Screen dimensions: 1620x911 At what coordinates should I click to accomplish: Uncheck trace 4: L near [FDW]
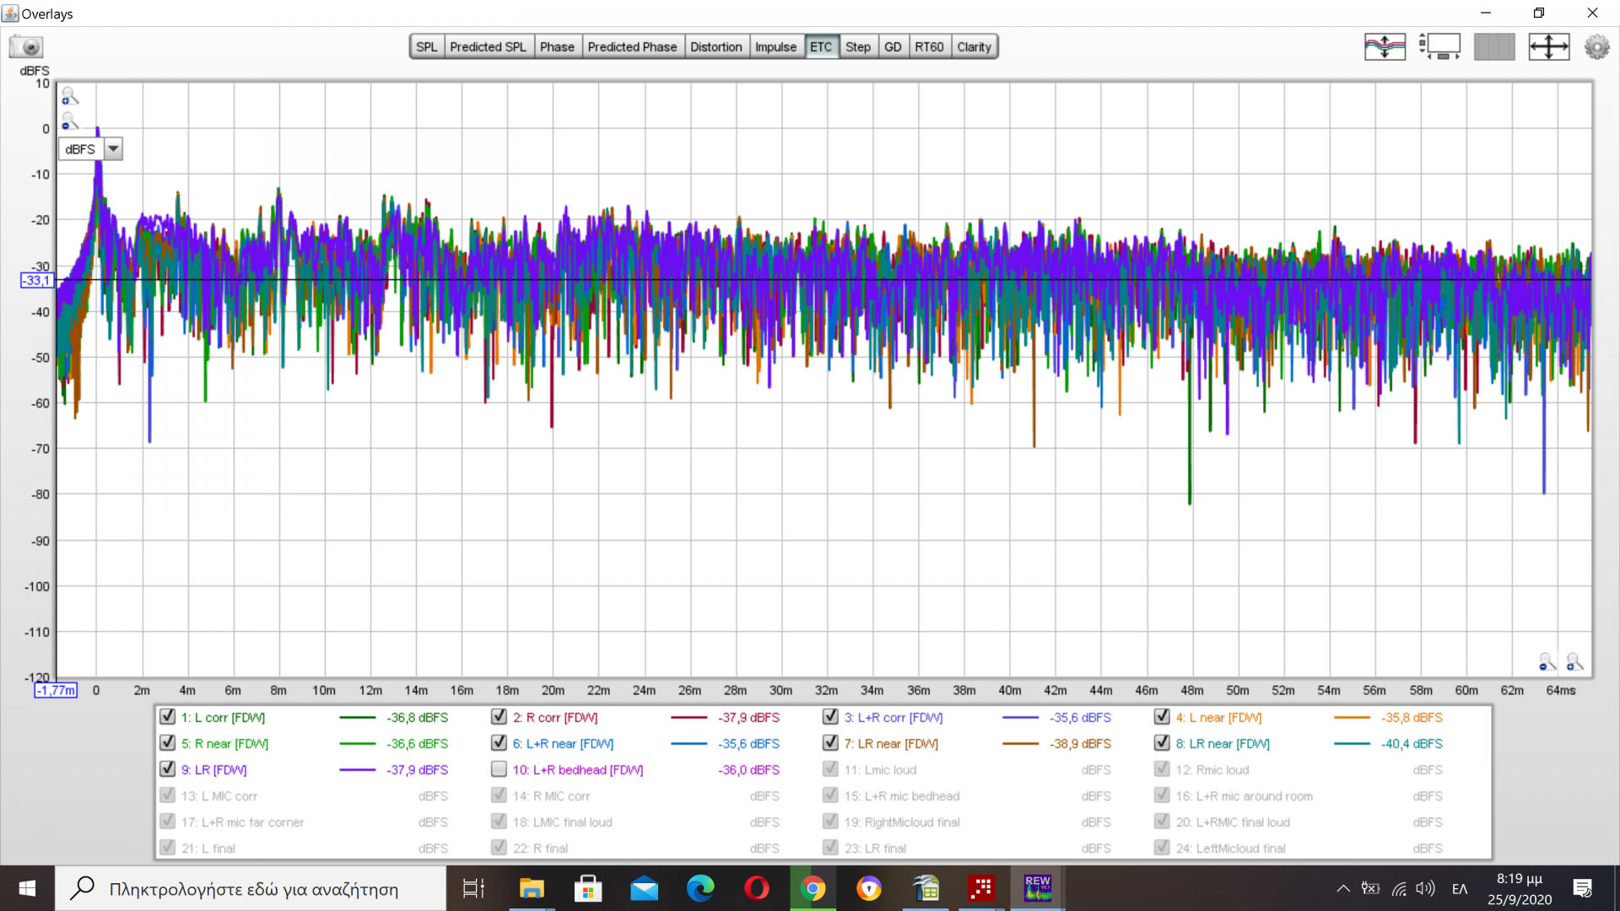pos(1162,717)
